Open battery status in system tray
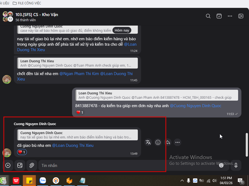Image resolution: width=249 pixels, height=186 pixels. tap(201, 181)
